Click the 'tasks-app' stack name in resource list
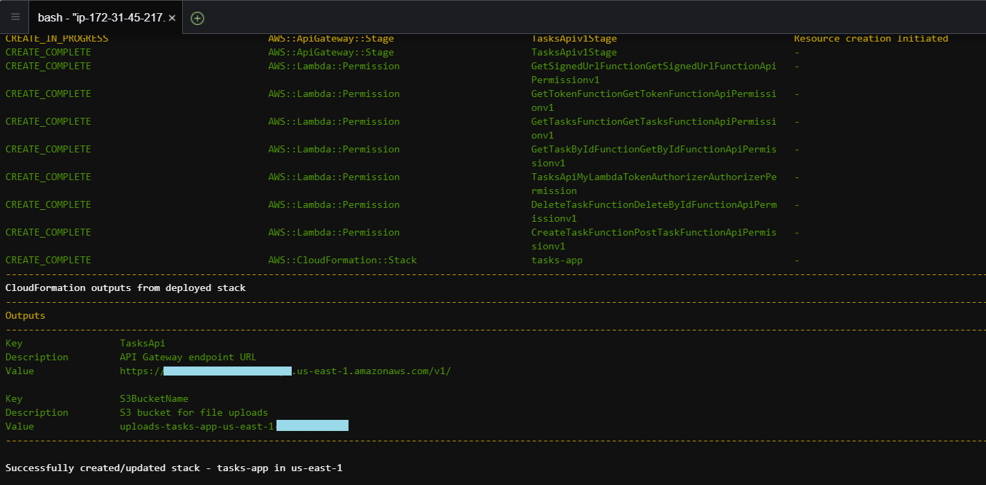This screenshot has width=986, height=485. tap(556, 261)
